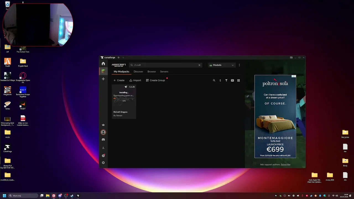Change sort order with up-down arrows icon
The image size is (354, 199).
[220, 80]
